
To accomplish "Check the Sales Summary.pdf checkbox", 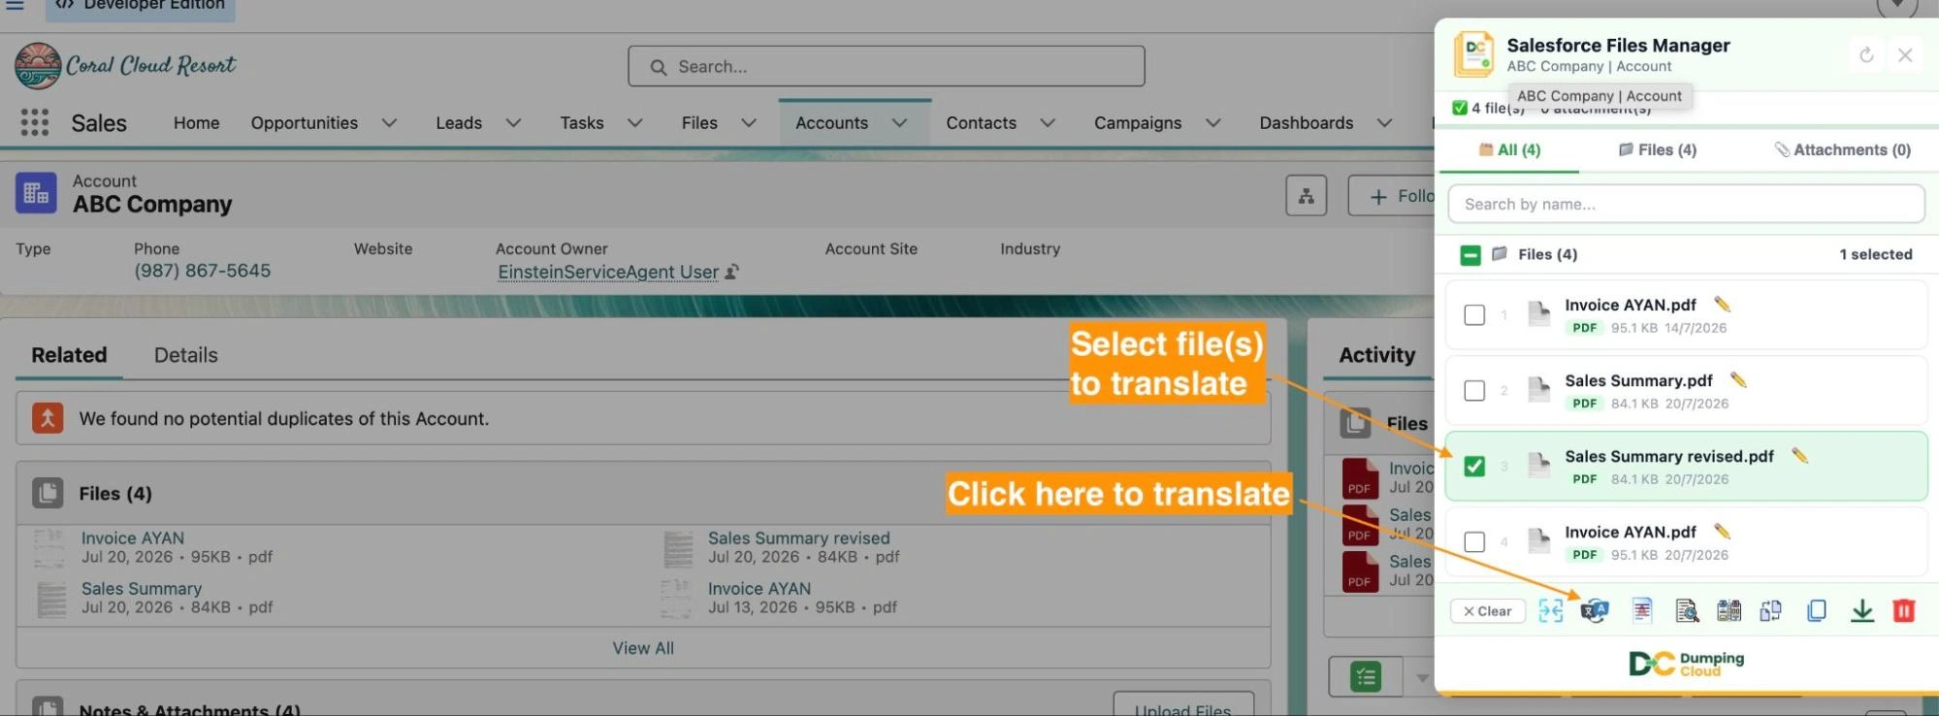I will tap(1474, 390).
